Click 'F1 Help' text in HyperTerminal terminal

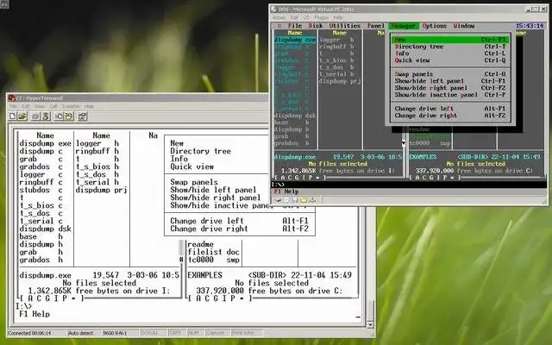pos(34,314)
